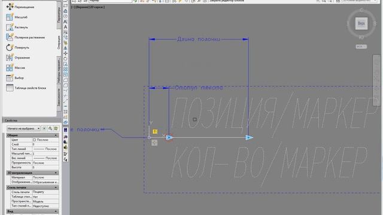This screenshot has width=383, height=215.
Task: Click the Прозрачность value Послою
Action: pyautogui.click(x=45, y=162)
